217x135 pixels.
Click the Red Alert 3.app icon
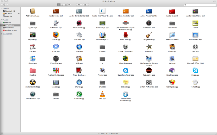point(149,70)
